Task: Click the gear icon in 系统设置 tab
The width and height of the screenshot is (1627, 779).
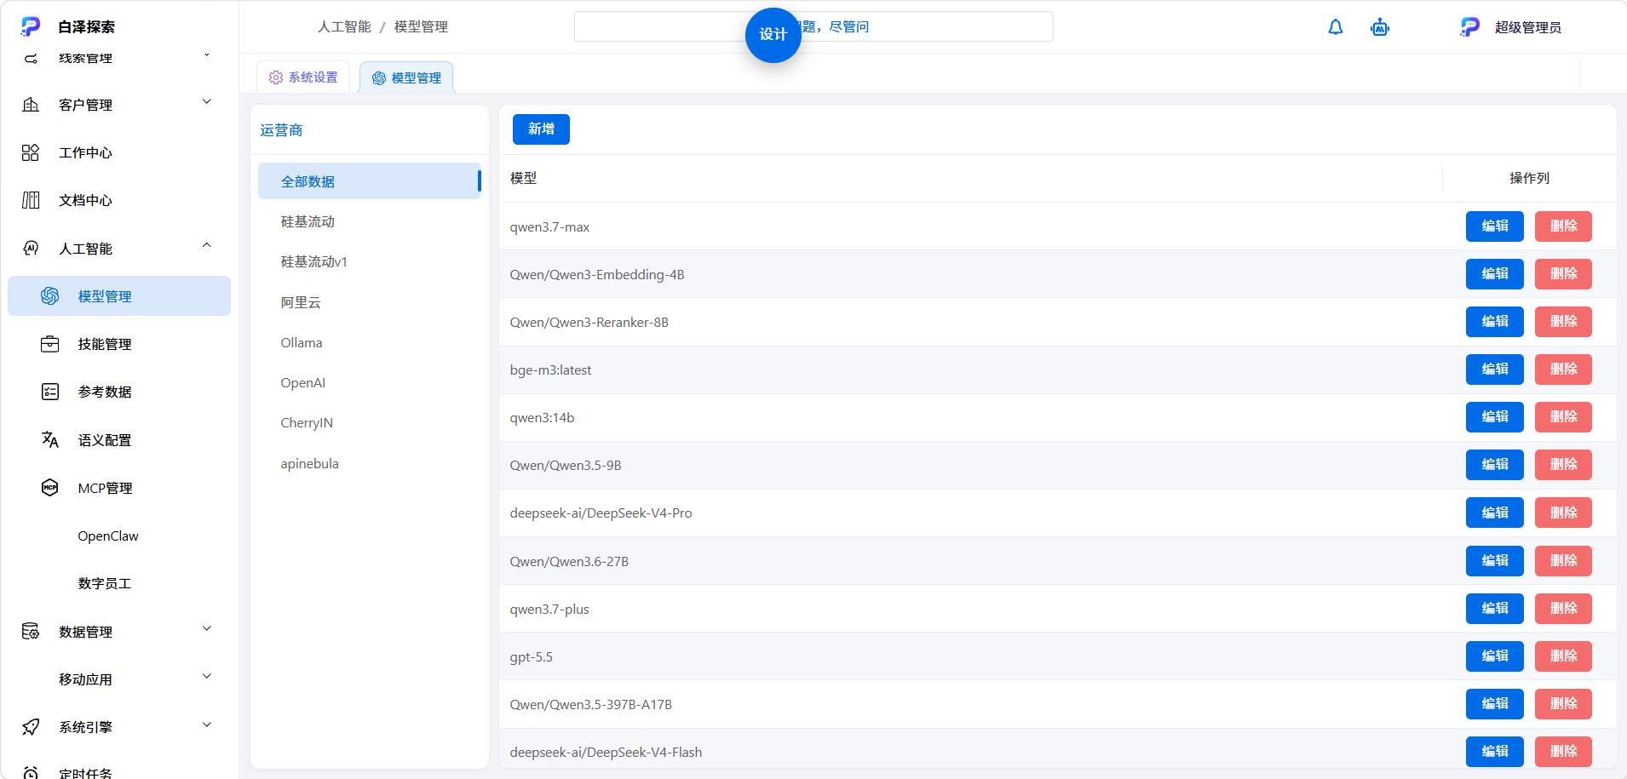Action: pos(276,77)
